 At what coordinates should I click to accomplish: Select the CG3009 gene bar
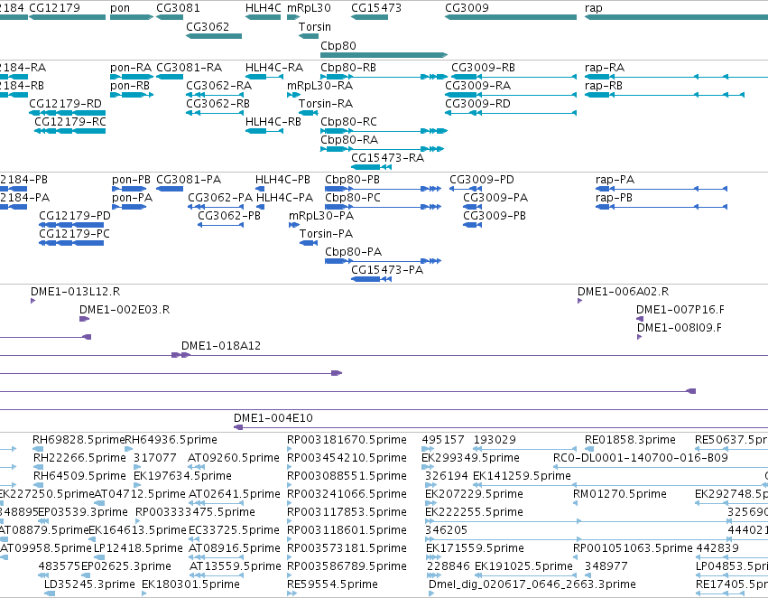click(x=511, y=17)
